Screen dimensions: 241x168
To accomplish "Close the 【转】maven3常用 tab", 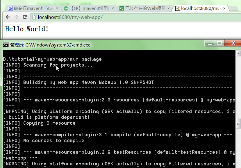I will (x=112, y=8).
